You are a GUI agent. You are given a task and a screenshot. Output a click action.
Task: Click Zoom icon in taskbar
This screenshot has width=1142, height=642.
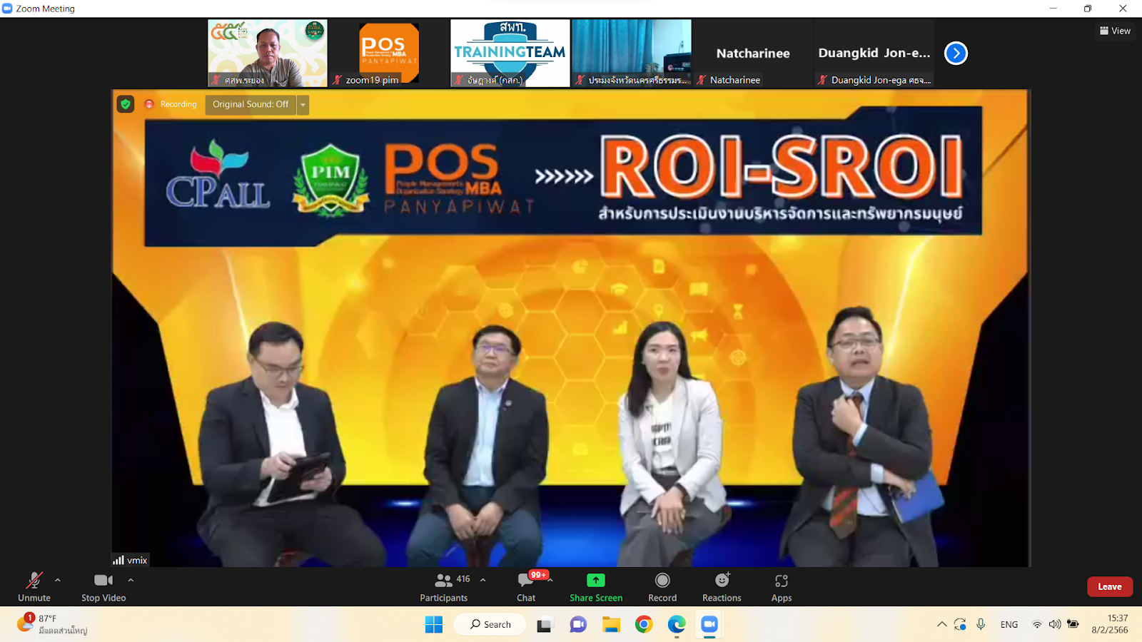(x=709, y=625)
